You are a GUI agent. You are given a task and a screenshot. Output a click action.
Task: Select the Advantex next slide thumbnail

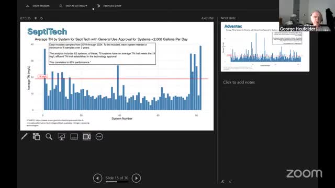point(265,46)
